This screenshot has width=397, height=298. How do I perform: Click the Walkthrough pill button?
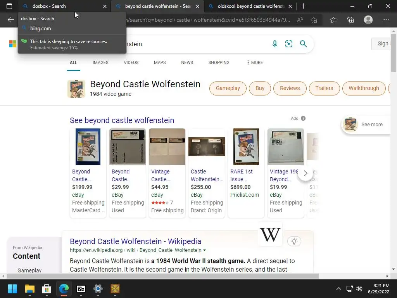[364, 88]
